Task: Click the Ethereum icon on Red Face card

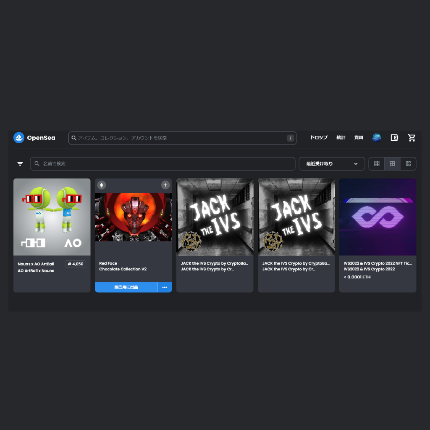Action: pos(102,185)
